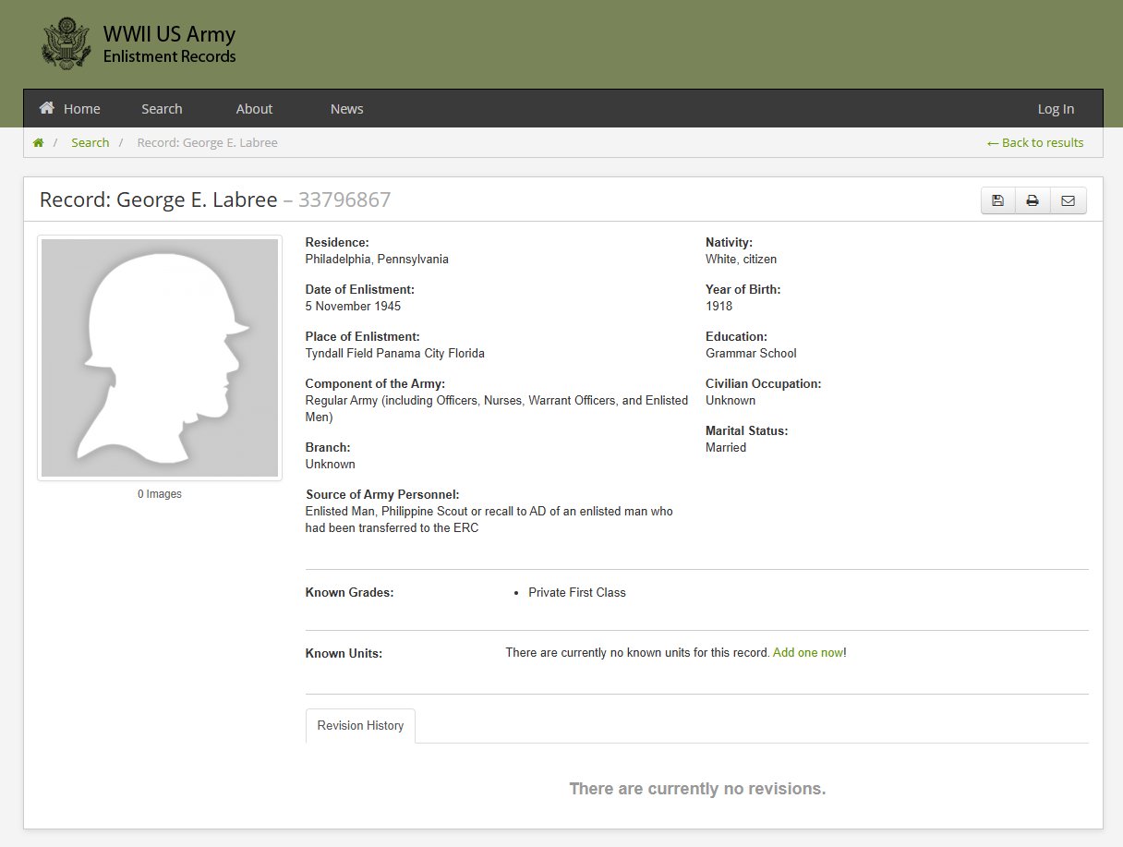Click the Search breadcrumb link
The image size is (1123, 847).
coord(90,143)
